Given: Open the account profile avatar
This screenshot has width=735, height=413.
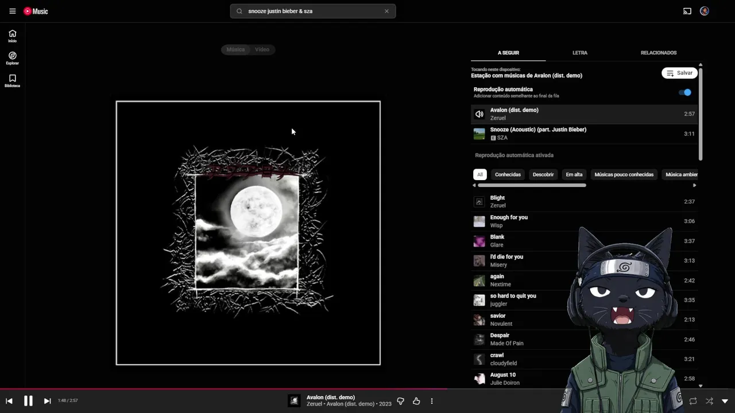Looking at the screenshot, I should (705, 11).
